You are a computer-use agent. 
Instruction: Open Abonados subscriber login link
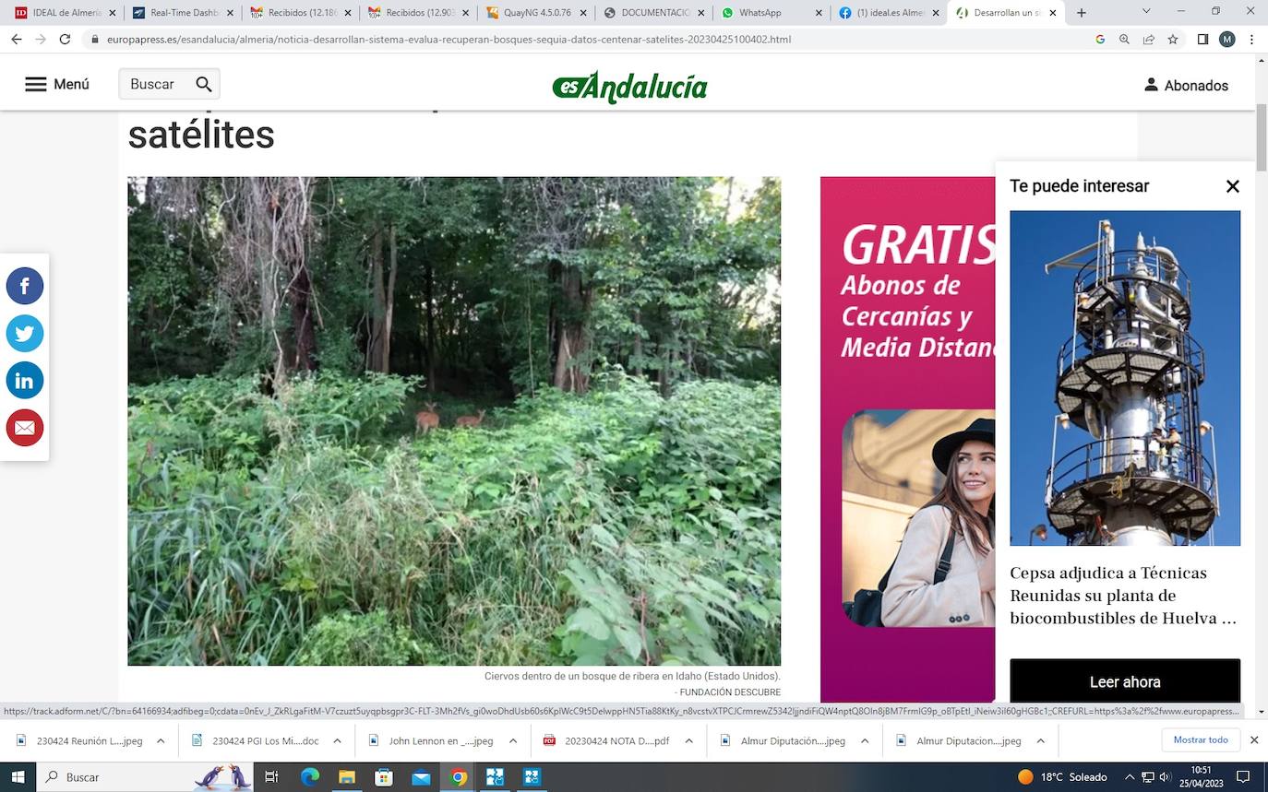(x=1186, y=85)
